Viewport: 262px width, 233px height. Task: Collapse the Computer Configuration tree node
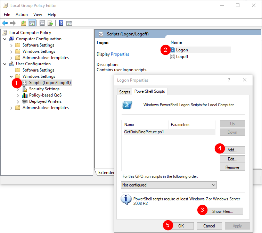[x=5, y=39]
